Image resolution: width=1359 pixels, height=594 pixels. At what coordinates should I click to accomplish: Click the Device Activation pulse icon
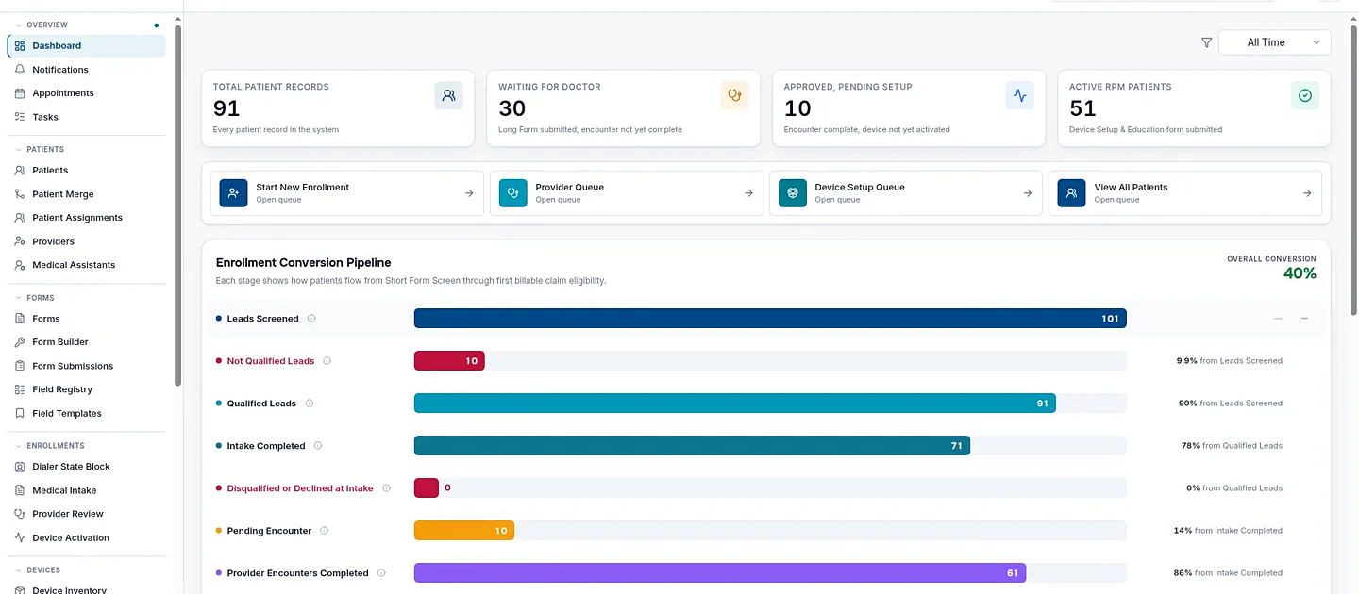pyautogui.click(x=20, y=537)
